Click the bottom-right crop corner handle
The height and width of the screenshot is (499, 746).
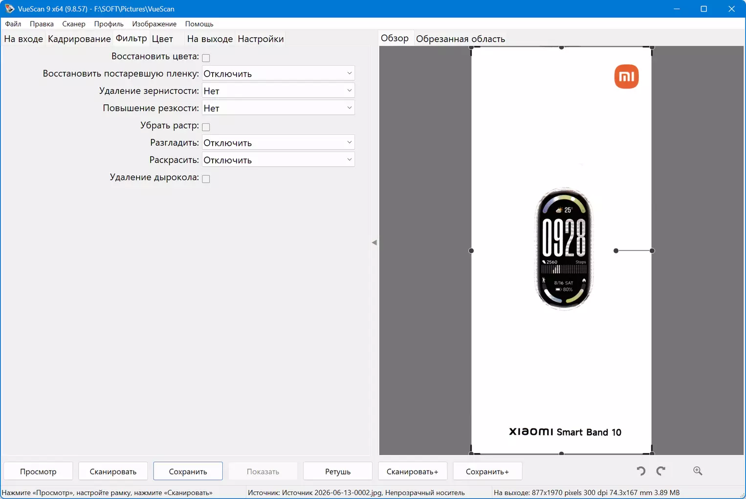coord(652,454)
